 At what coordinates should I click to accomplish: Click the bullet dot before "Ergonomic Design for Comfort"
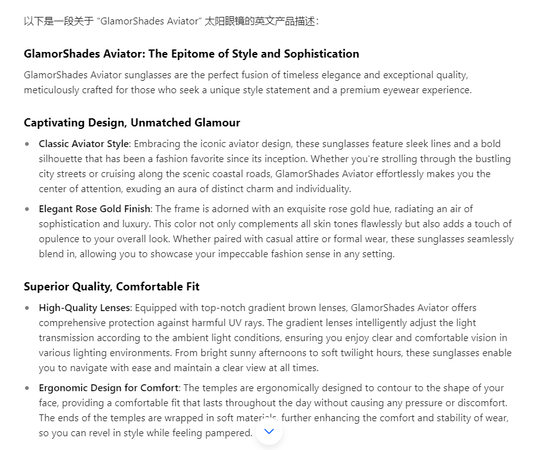click(x=27, y=388)
